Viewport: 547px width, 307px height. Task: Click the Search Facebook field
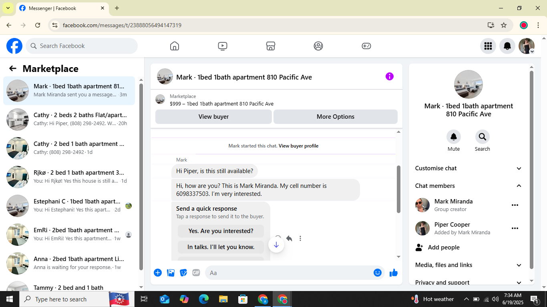pyautogui.click(x=82, y=46)
